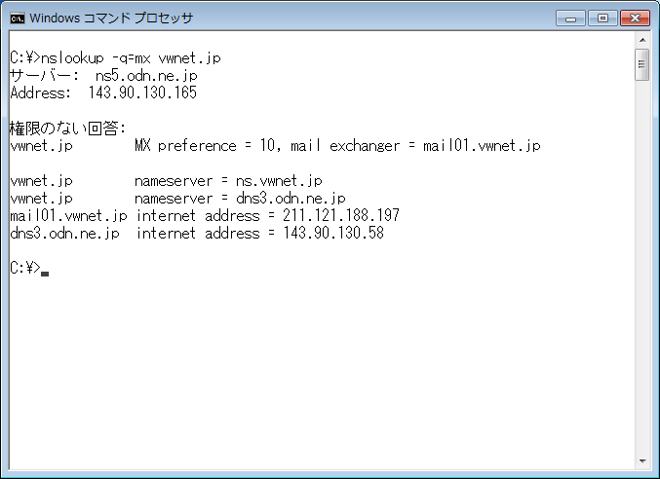Click the window title text in the title bar

[x=111, y=18]
